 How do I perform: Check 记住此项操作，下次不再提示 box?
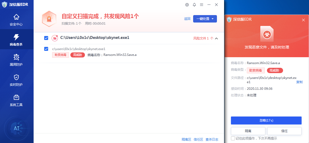(x=233, y=138)
